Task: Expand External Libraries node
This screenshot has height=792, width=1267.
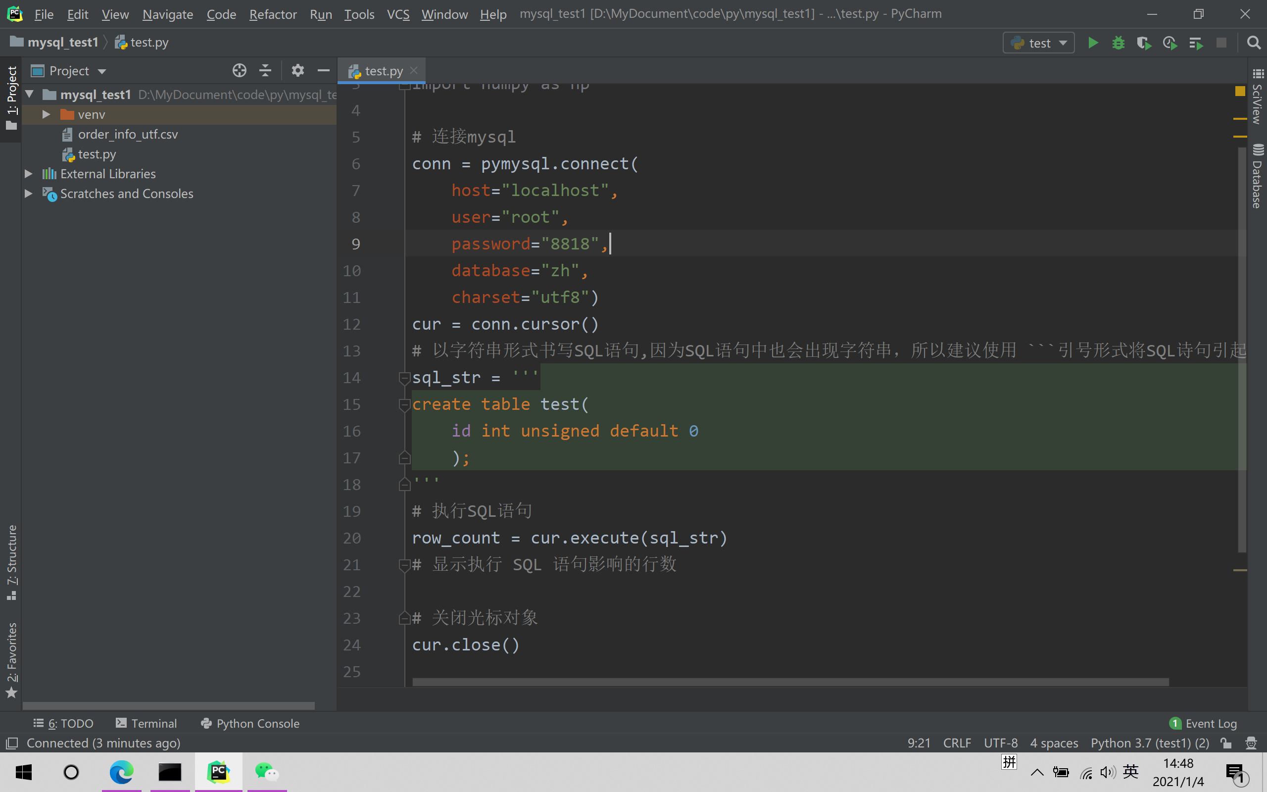Action: click(29, 173)
